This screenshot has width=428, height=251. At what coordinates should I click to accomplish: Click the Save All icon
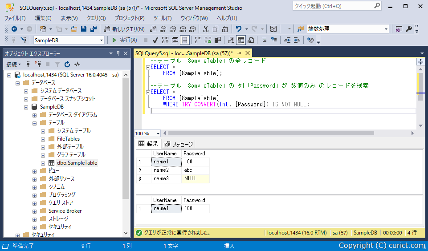94,29
